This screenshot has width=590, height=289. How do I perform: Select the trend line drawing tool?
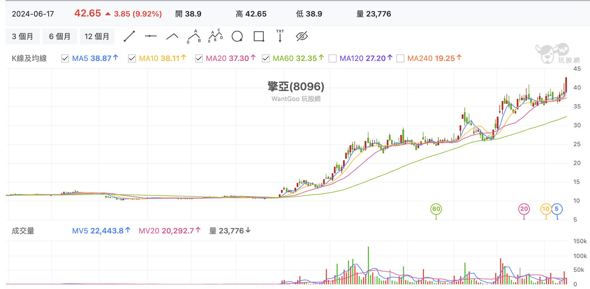[129, 36]
